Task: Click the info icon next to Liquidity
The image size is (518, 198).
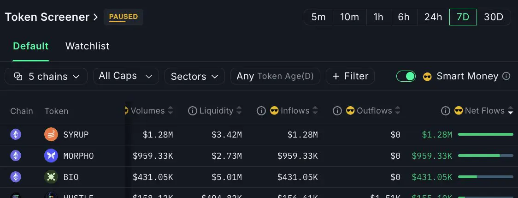Action: (x=192, y=111)
